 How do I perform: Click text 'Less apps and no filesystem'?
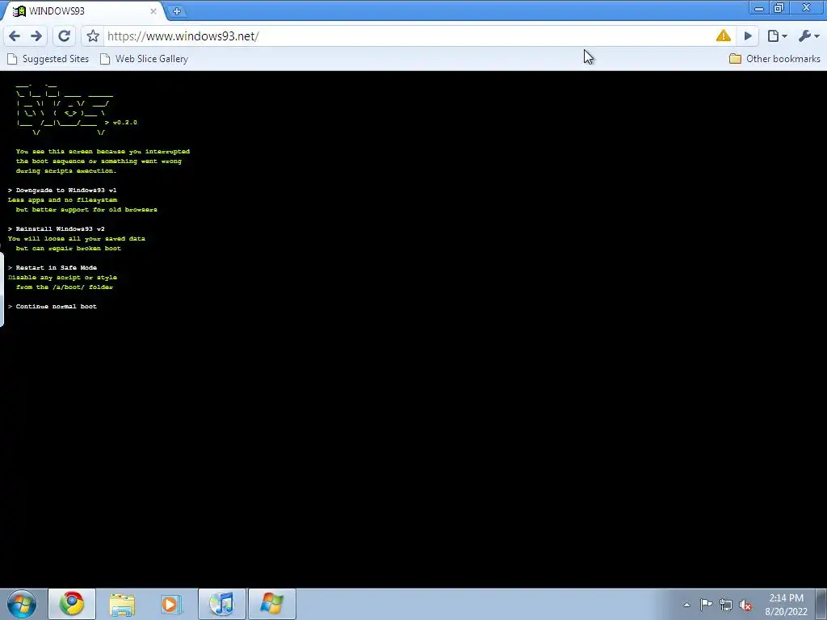pos(63,200)
